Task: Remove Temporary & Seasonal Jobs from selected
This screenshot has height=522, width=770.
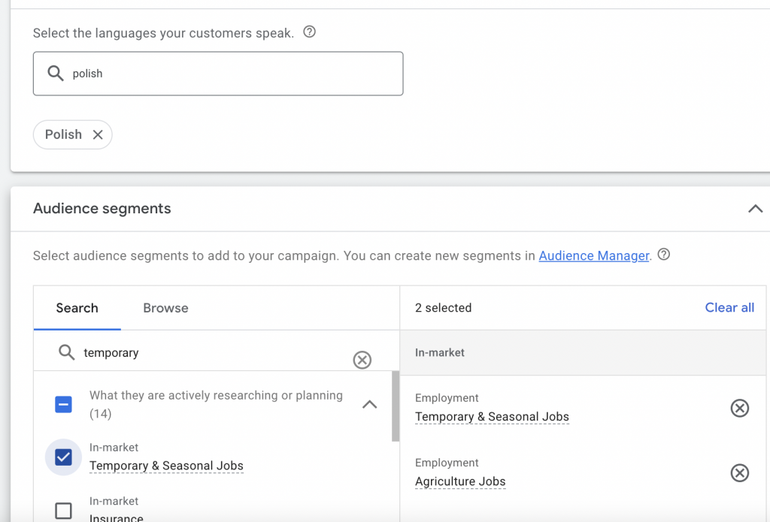Action: tap(740, 408)
